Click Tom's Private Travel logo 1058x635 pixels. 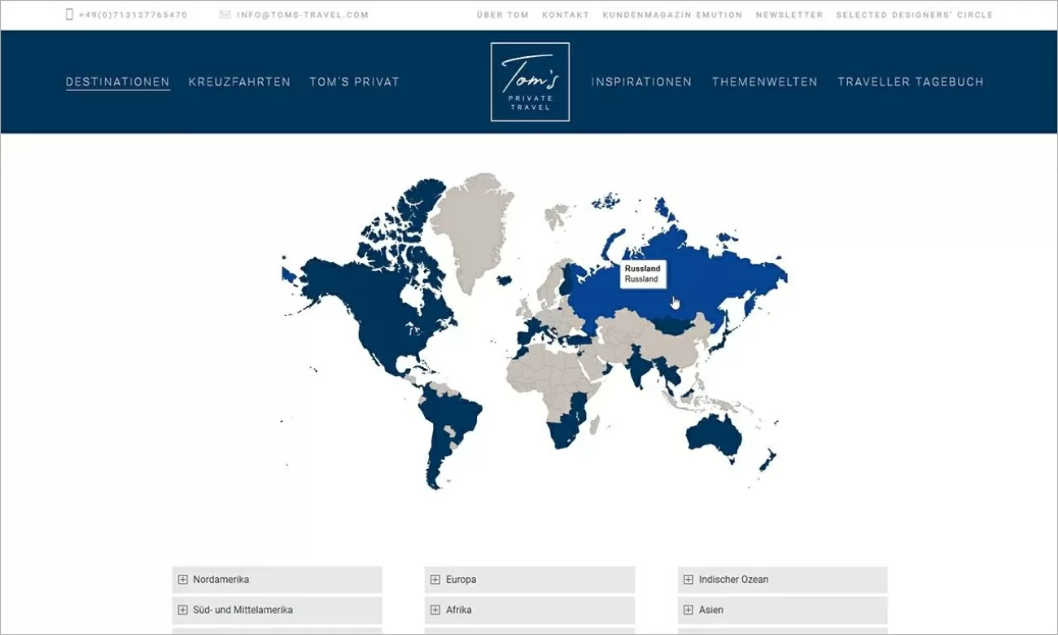pyautogui.click(x=530, y=82)
